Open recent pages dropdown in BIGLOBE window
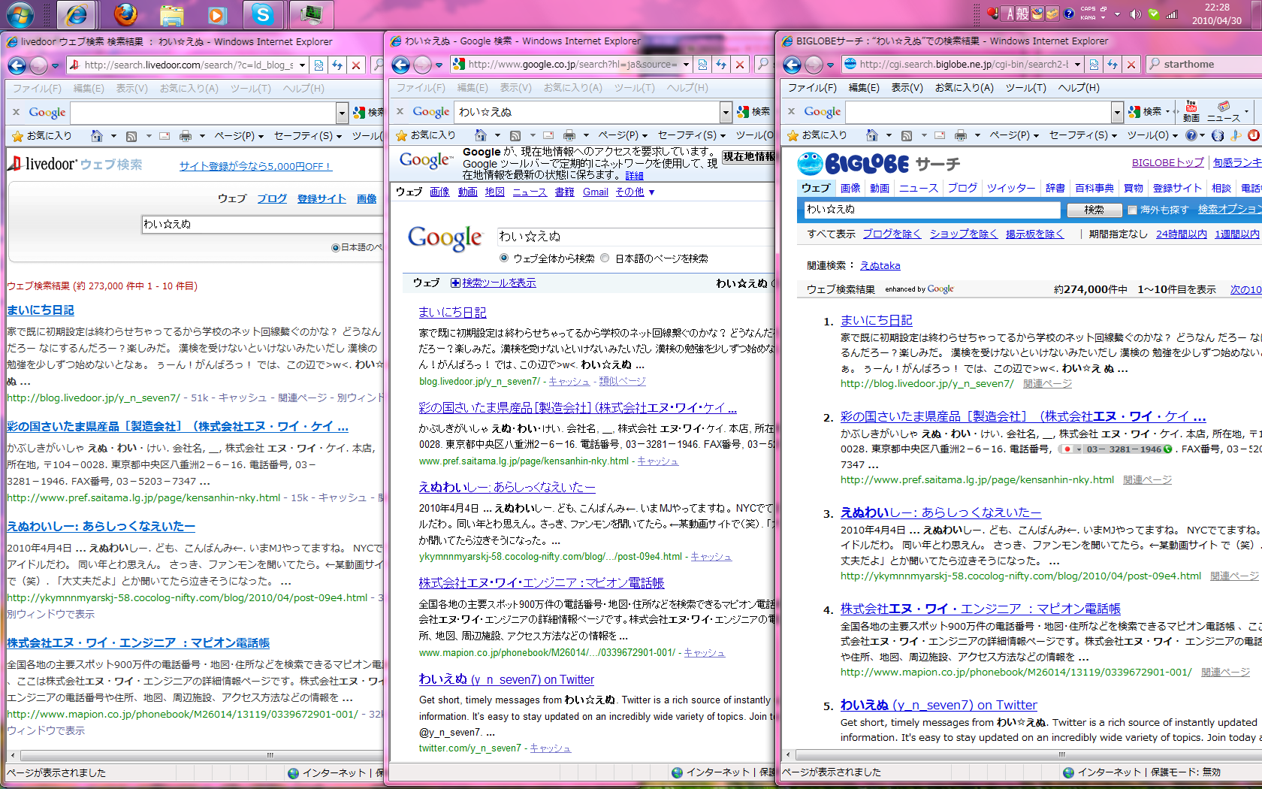 tap(830, 65)
